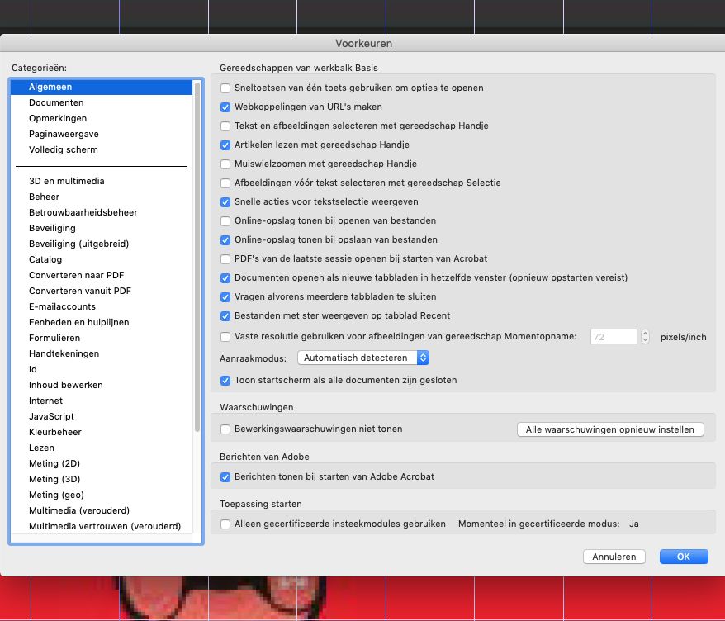This screenshot has width=725, height=621.
Task: Enable 'Online-opslag tonen bij openen van bestanden'
Action: pos(225,220)
